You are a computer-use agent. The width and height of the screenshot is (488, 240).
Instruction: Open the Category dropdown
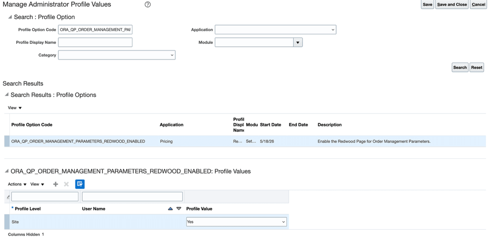pos(117,55)
